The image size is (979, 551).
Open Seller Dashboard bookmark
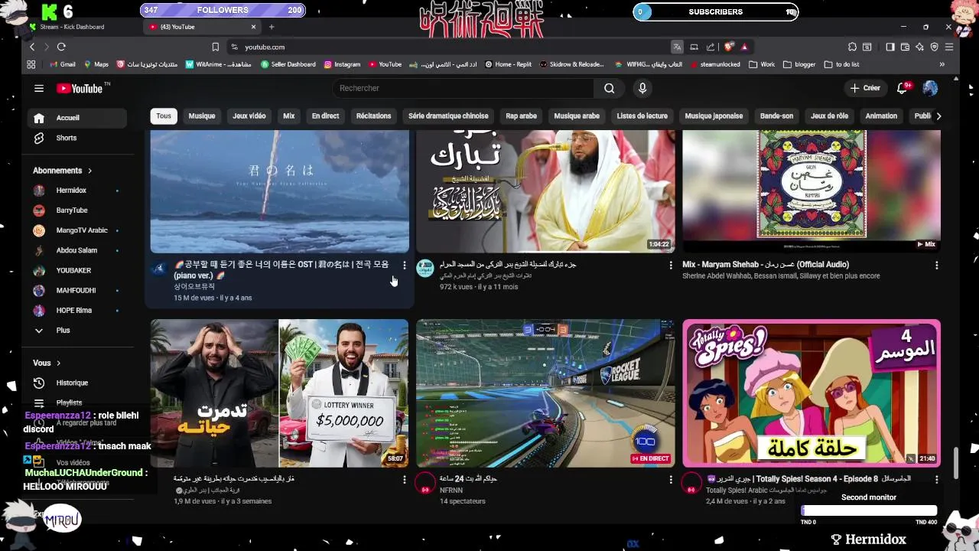pos(288,64)
